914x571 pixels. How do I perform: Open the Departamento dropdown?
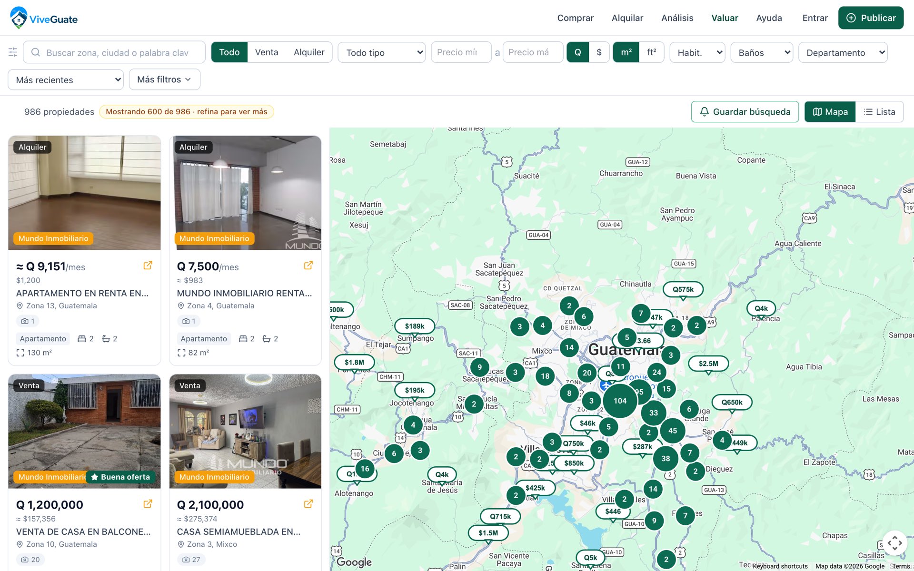point(843,52)
